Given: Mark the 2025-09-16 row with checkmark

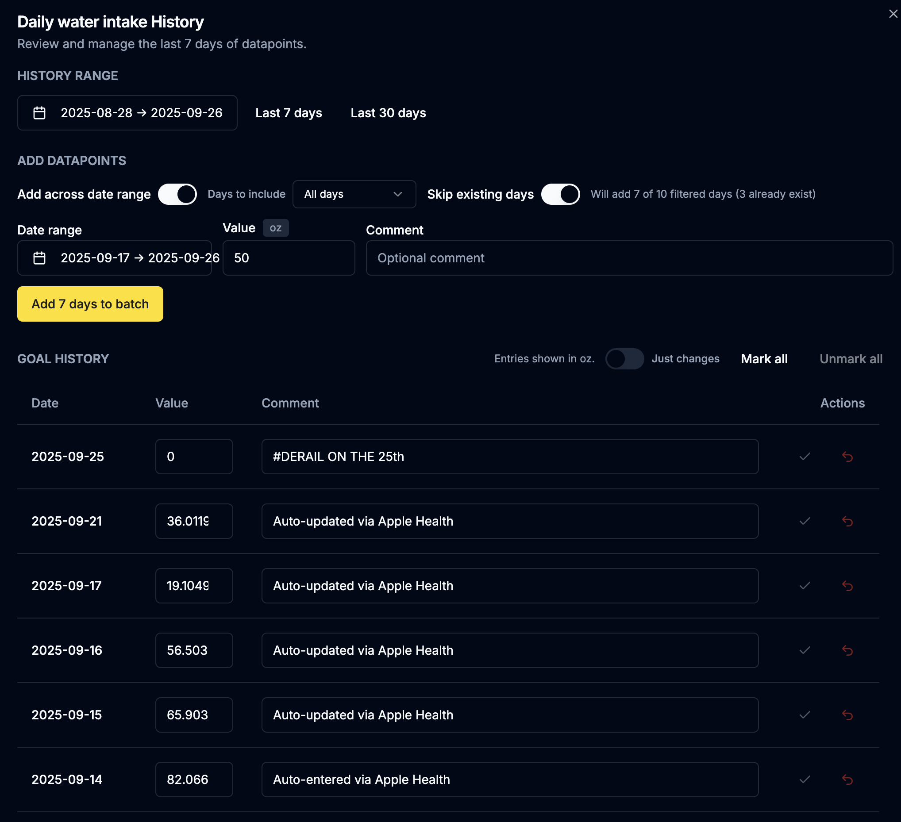Looking at the screenshot, I should [x=805, y=650].
